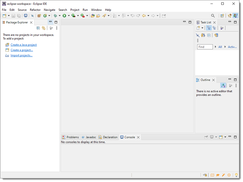Click Collapse All in Package Explorer

[x=38, y=28]
